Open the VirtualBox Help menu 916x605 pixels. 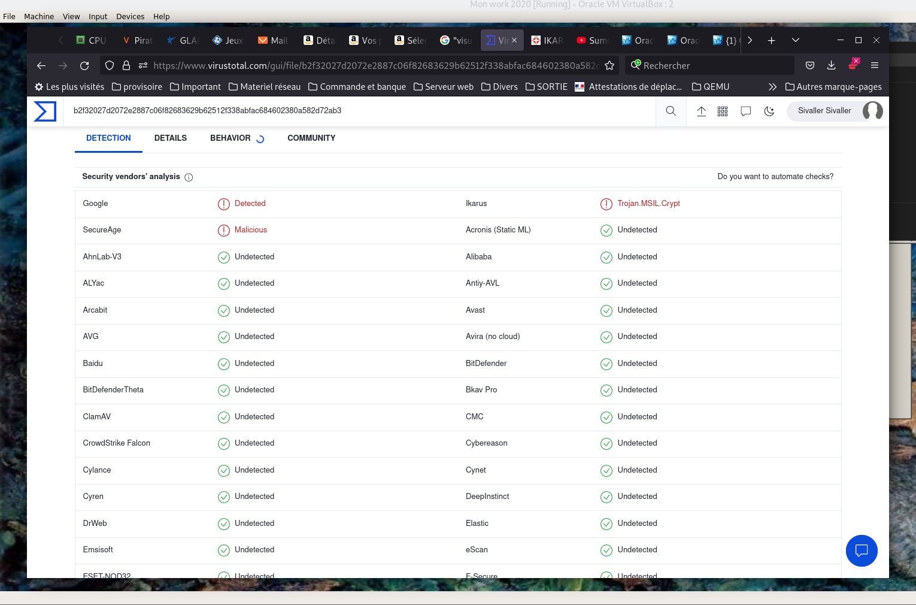161,16
